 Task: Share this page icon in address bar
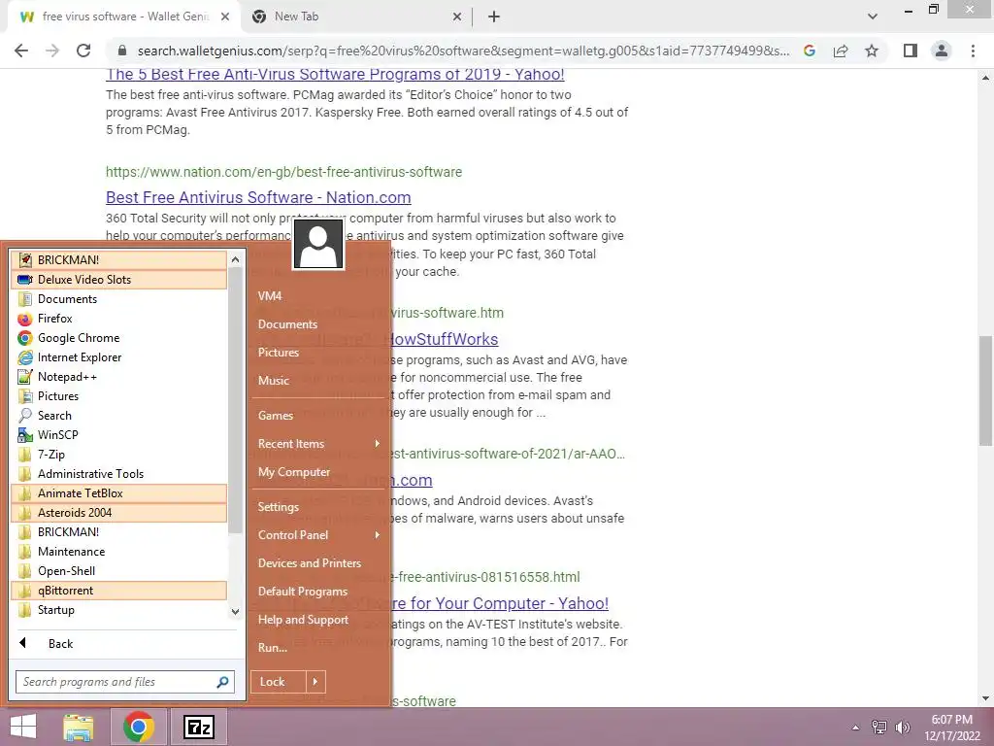click(x=841, y=51)
